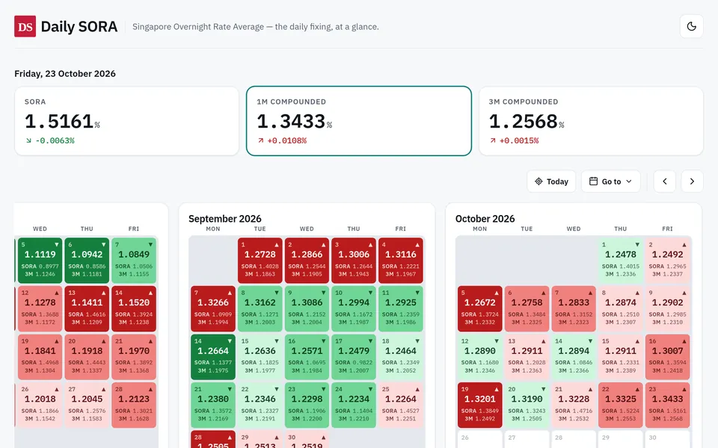Image resolution: width=718 pixels, height=448 pixels.
Task: Select the September 14 cell showing 1.2664
Action: (213, 357)
